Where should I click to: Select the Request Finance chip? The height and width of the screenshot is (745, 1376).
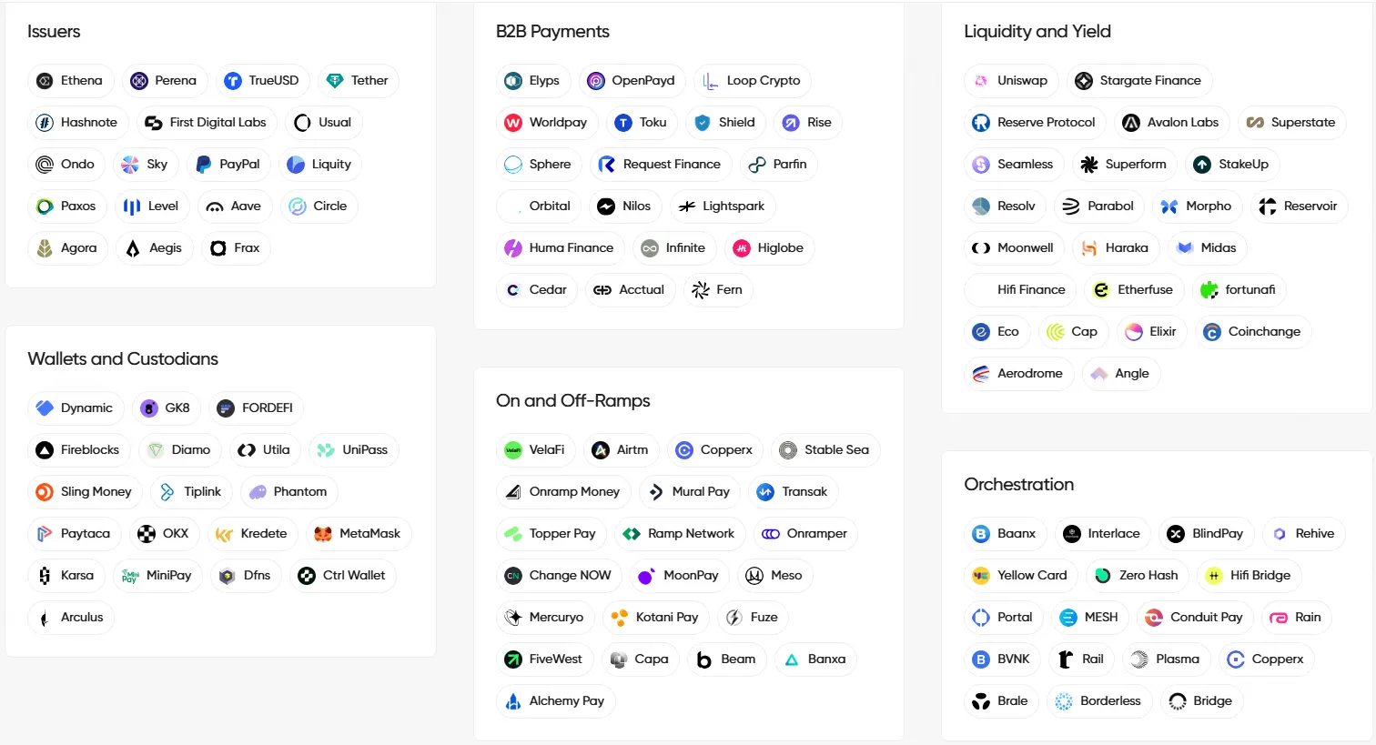coord(661,165)
